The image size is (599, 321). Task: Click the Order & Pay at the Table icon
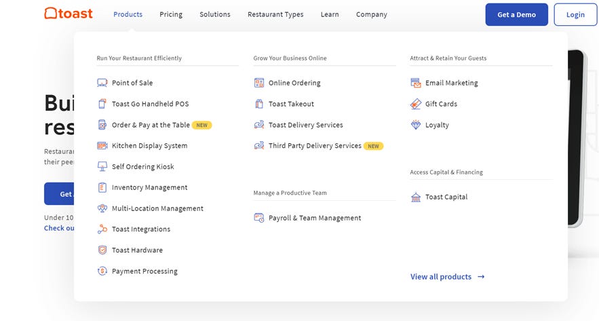click(x=102, y=125)
